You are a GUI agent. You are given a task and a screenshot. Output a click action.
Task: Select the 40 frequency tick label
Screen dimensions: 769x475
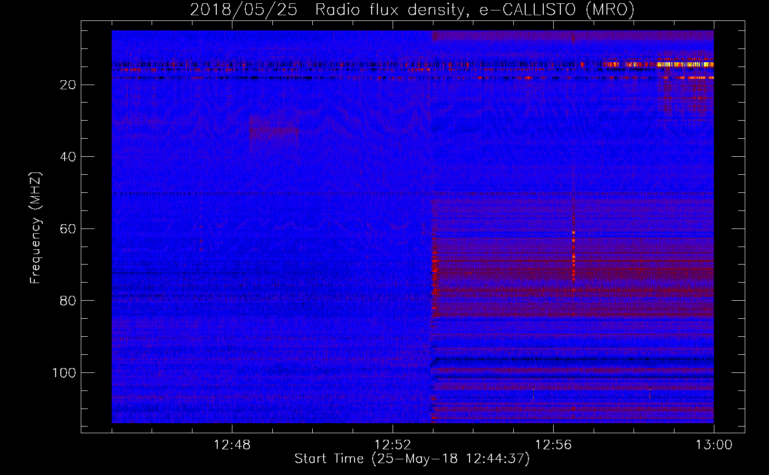pyautogui.click(x=68, y=157)
